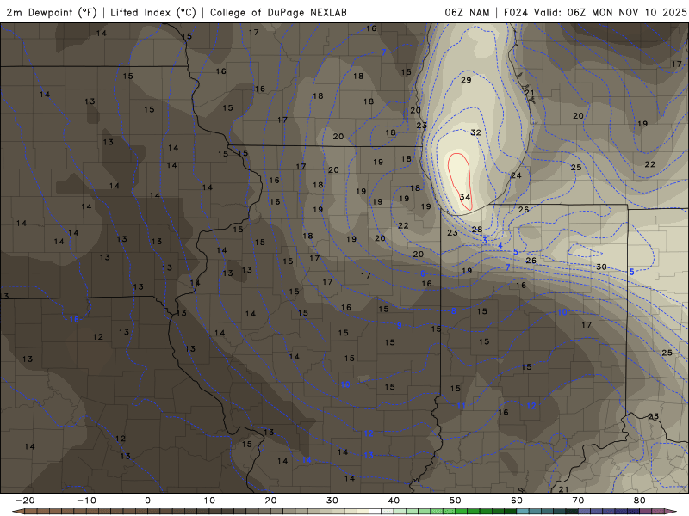The image size is (689, 516).
Task: Click the blue 6 lifted index contour label
Action: point(423,273)
